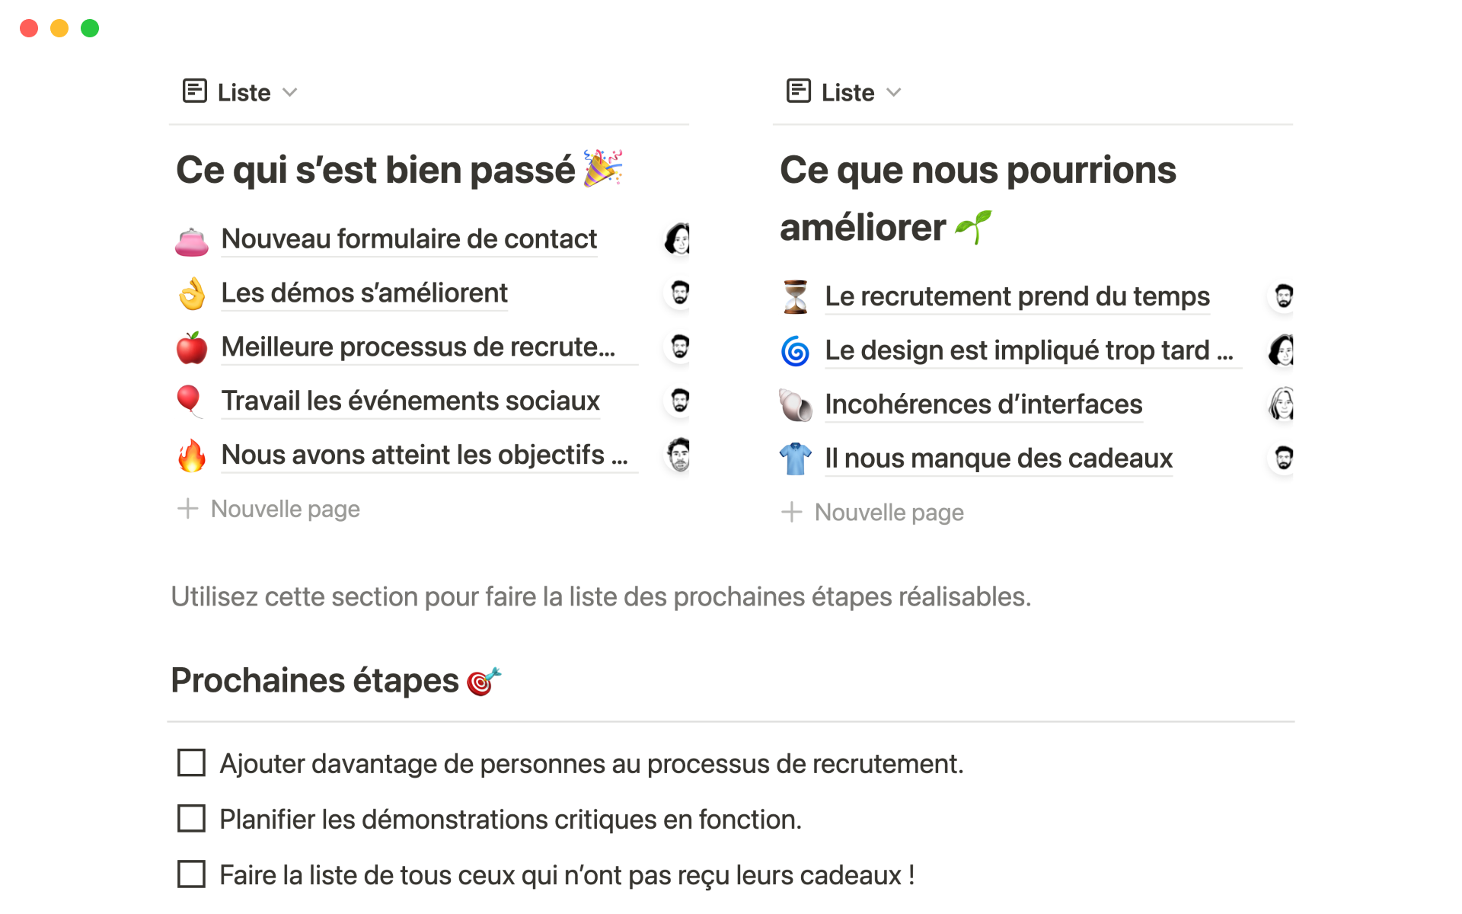The height and width of the screenshot is (914, 1462).
Task: Click the blue spiral page icon
Action: [796, 351]
